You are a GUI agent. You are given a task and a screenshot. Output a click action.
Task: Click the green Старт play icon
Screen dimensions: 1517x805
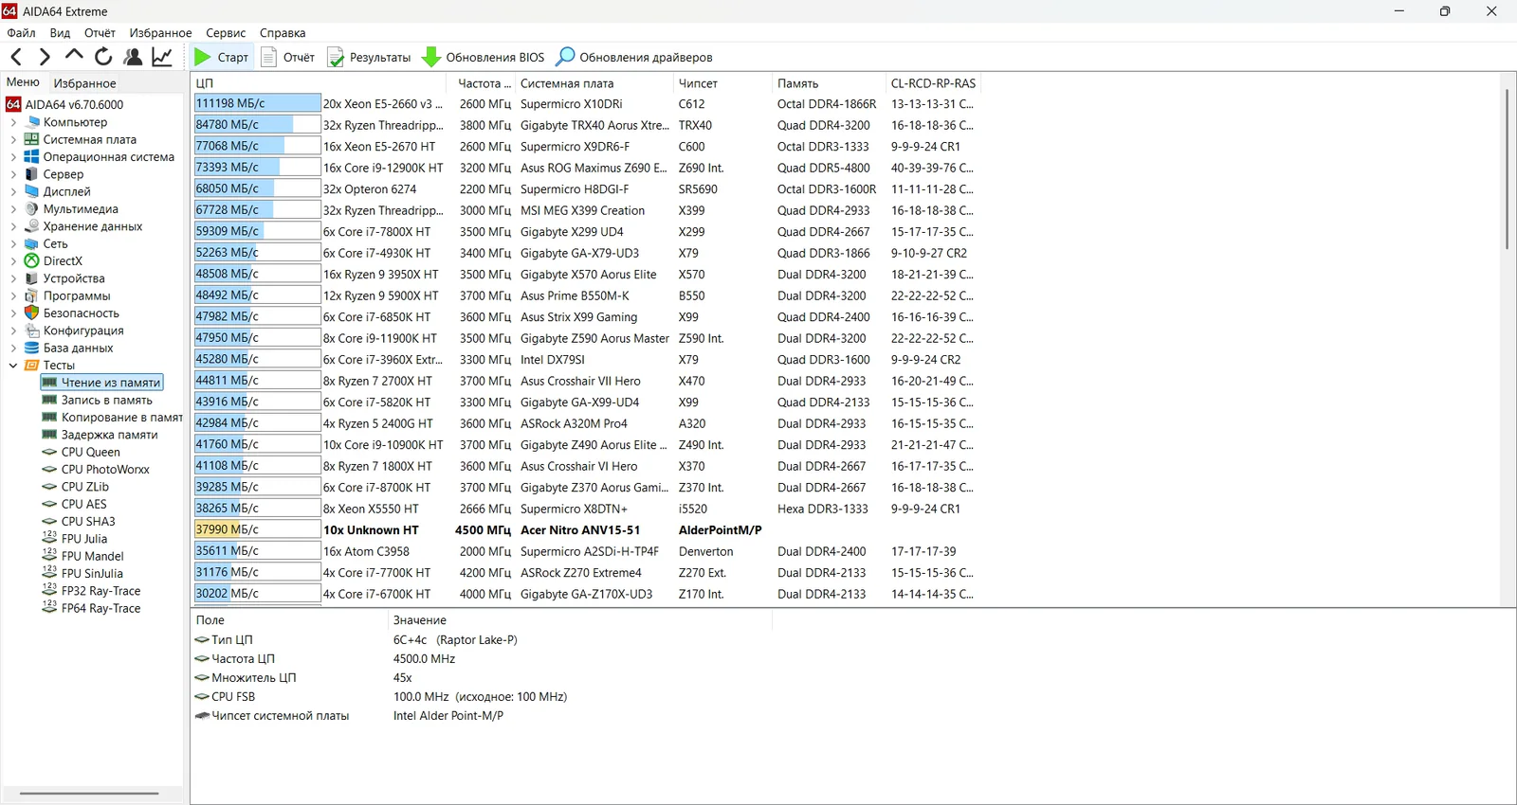[x=203, y=57]
